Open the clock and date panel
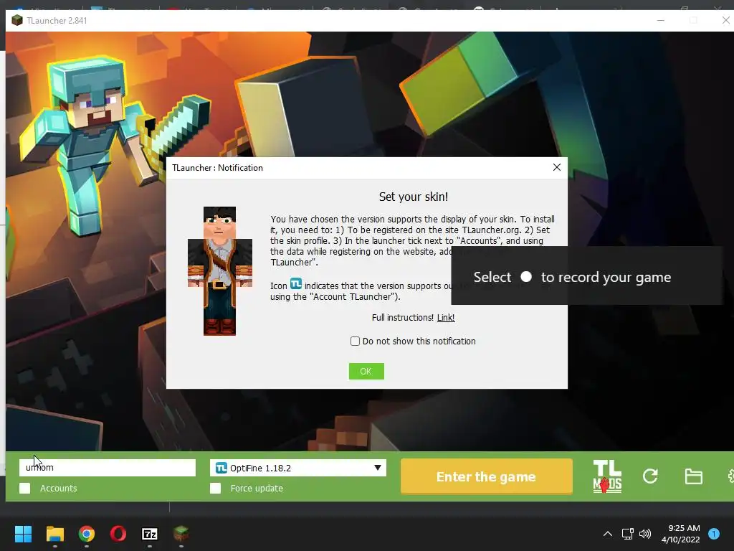734x551 pixels. pos(681,534)
